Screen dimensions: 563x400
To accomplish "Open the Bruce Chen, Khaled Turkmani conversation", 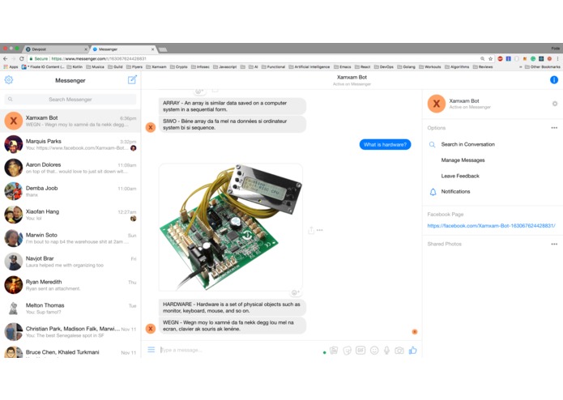I will tap(70, 351).
